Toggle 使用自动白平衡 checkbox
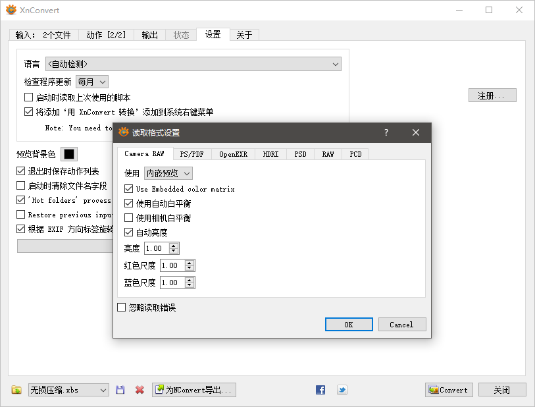 [128, 203]
